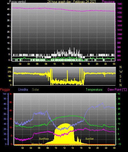This screenshot has width=128, height=152.
Task: Click the green temperature axis value 40
Action: coord(119,94)
